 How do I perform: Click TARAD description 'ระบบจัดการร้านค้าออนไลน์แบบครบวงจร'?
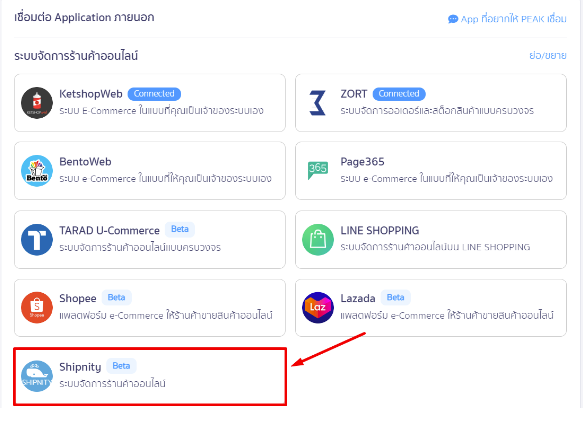tap(140, 247)
